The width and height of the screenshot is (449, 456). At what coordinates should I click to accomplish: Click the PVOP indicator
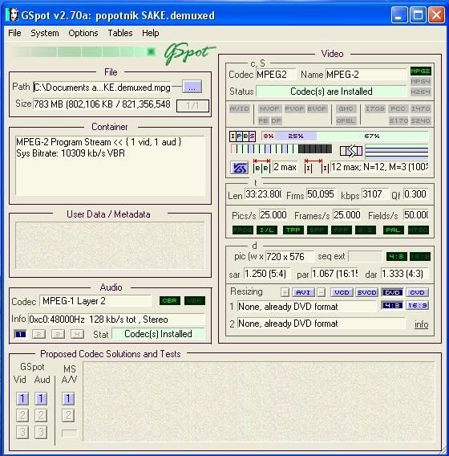(294, 108)
